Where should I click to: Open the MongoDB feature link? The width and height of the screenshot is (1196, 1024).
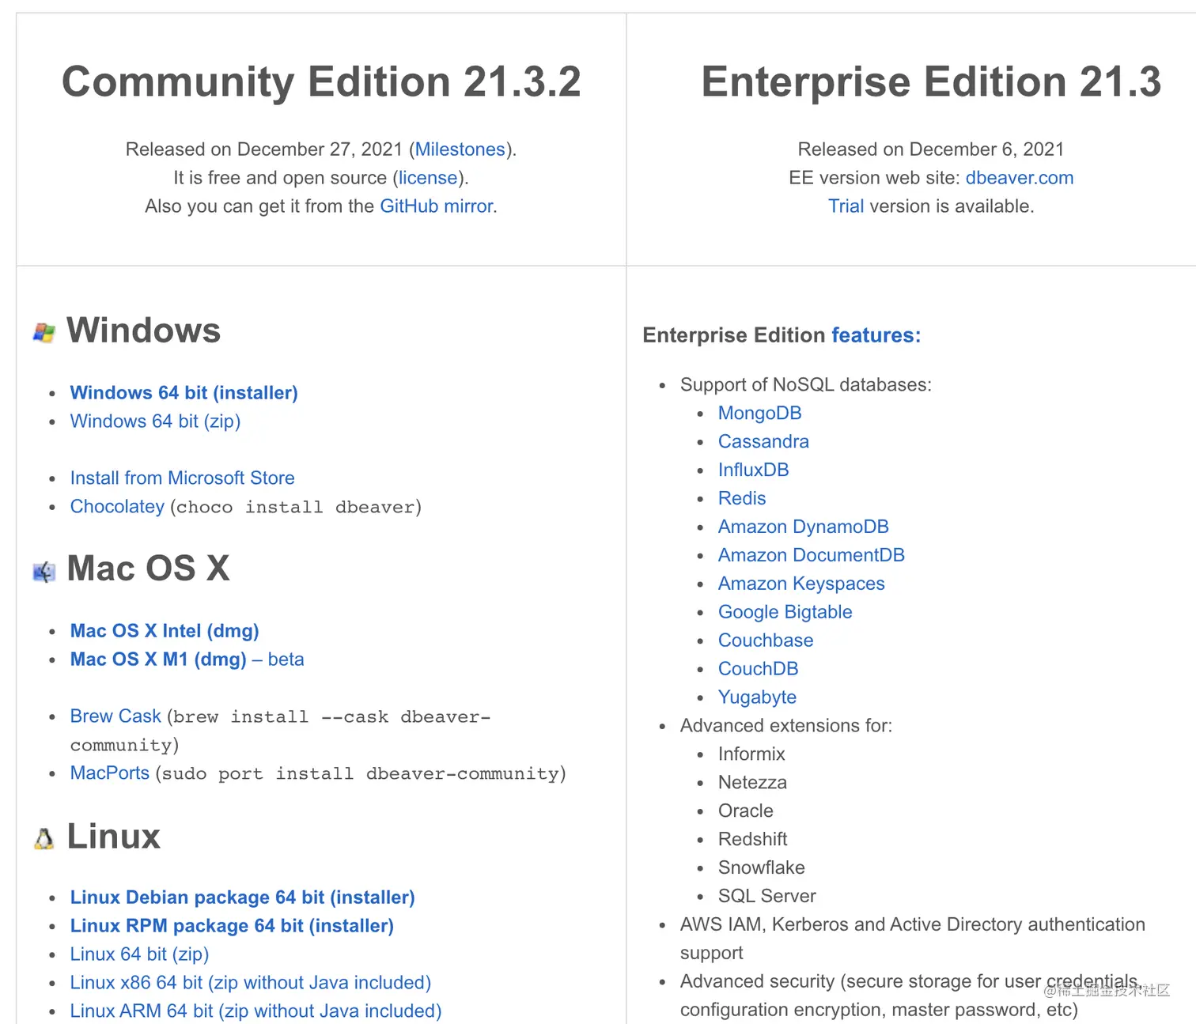[x=759, y=414]
